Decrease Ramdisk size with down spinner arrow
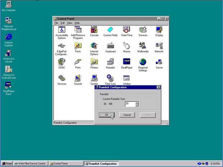The height and width of the screenshot is (167, 223). point(137,105)
